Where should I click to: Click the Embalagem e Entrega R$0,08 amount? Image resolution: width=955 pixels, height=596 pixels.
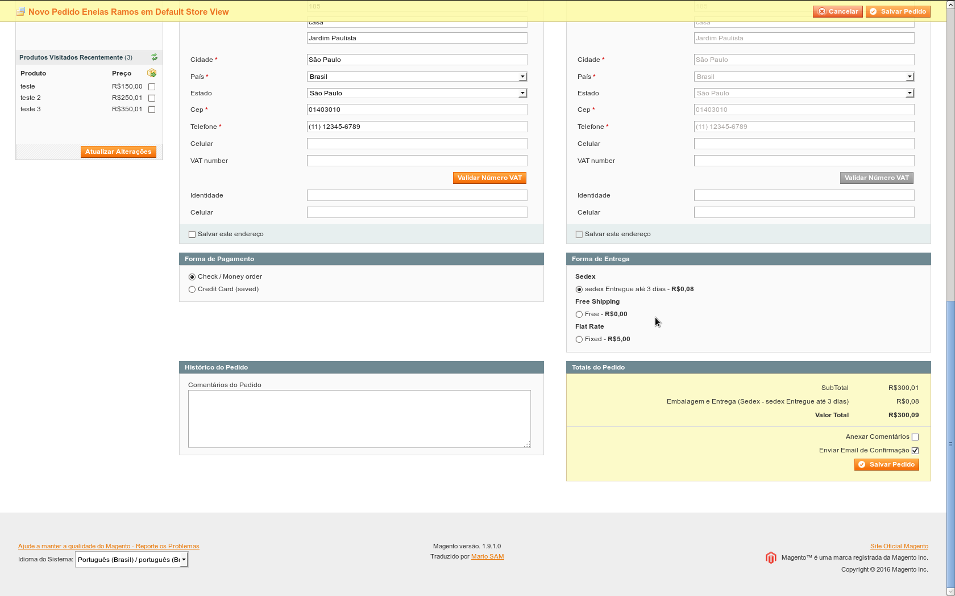click(x=908, y=401)
